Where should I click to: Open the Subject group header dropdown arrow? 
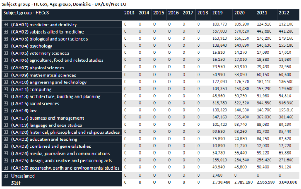coord(117,13)
